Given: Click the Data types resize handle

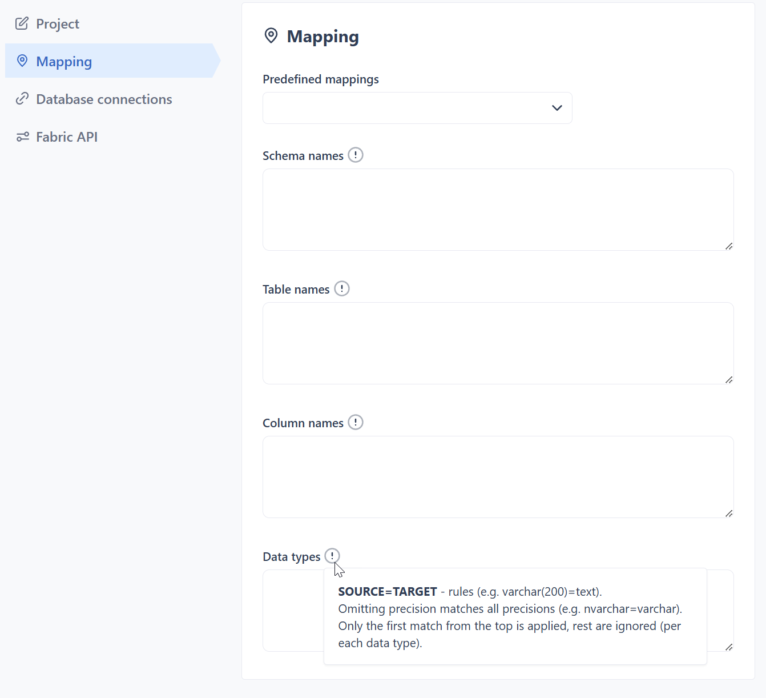Looking at the screenshot, I should point(728,647).
